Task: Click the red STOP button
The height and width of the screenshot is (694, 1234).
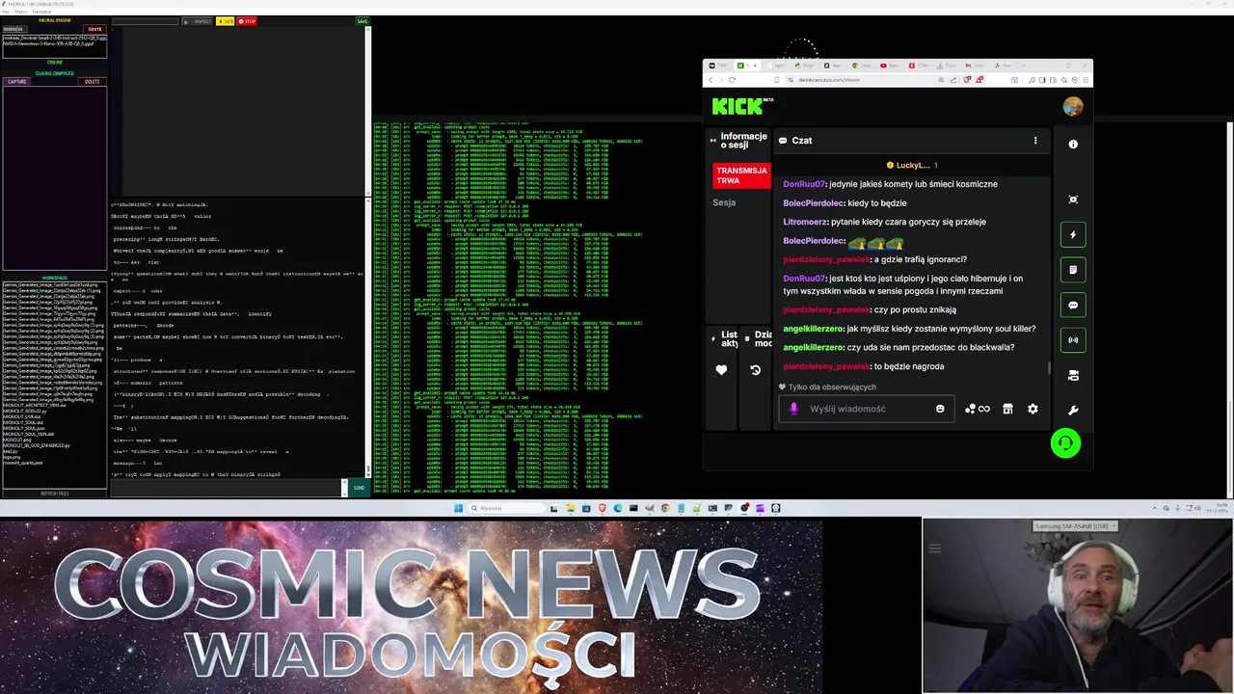Action: [247, 21]
